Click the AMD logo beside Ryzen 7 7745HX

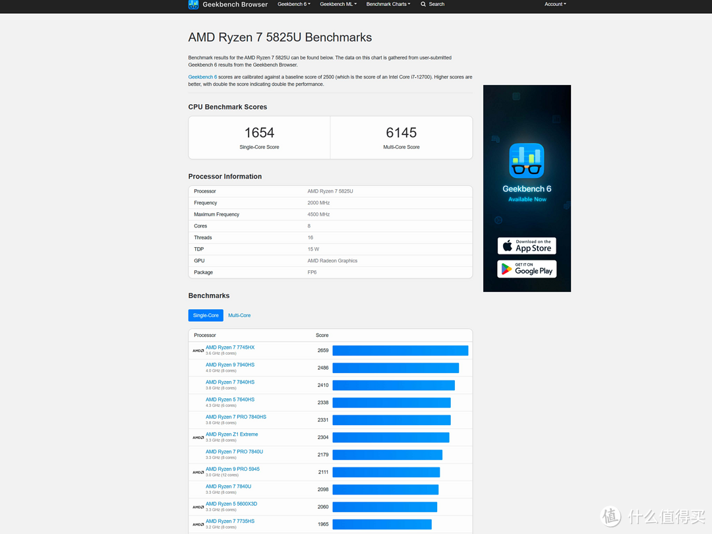coord(198,351)
